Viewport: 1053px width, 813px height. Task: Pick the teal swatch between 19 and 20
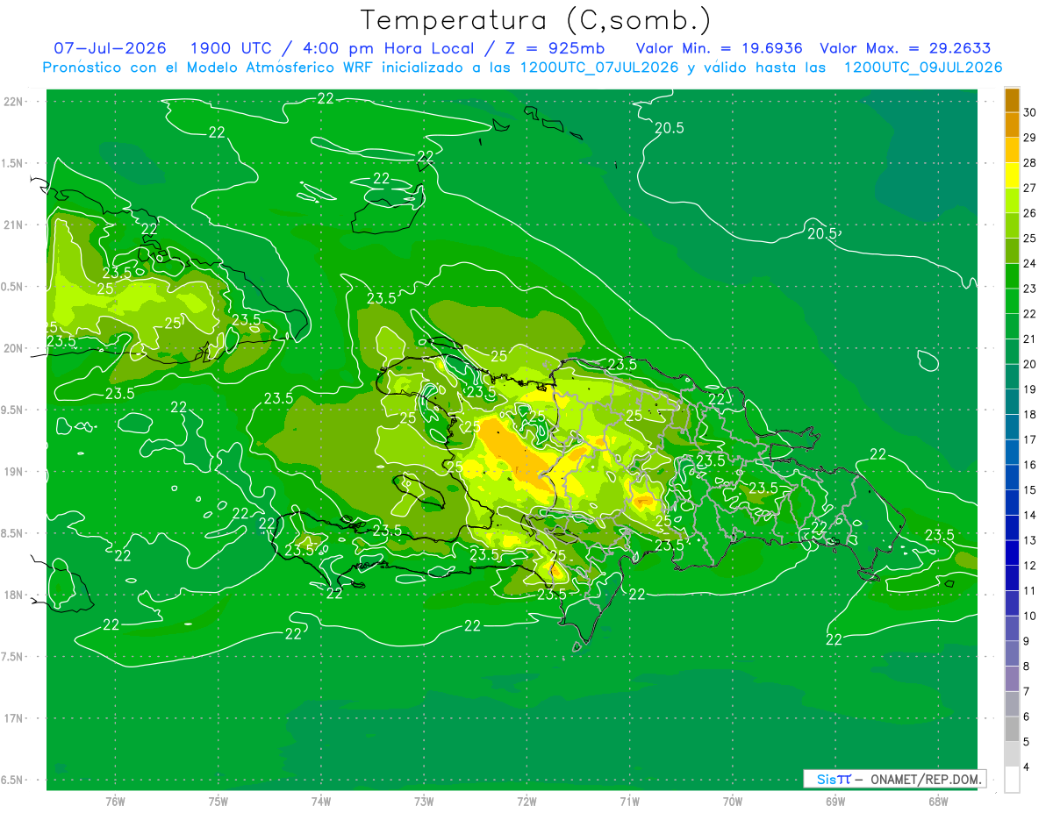click(x=1012, y=377)
